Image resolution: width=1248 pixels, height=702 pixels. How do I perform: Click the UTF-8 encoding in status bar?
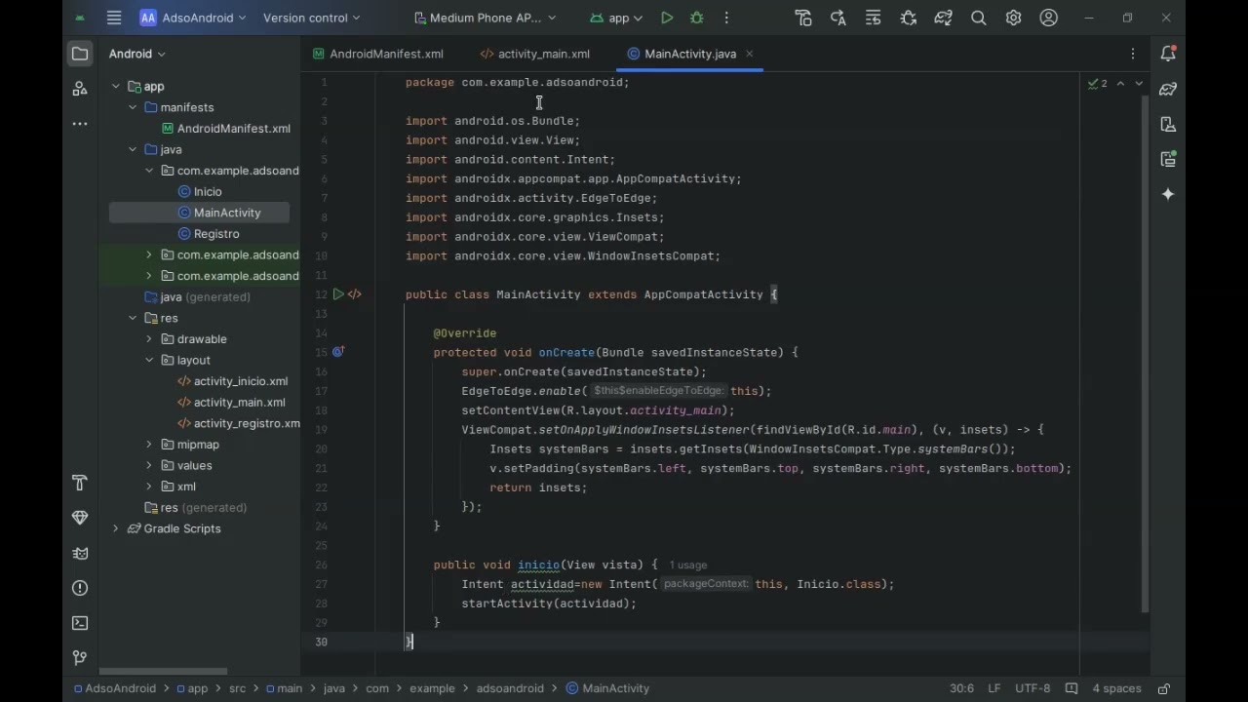(x=1033, y=688)
